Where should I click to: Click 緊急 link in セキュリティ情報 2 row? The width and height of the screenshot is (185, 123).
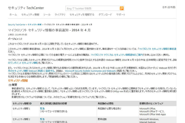pos(42,119)
